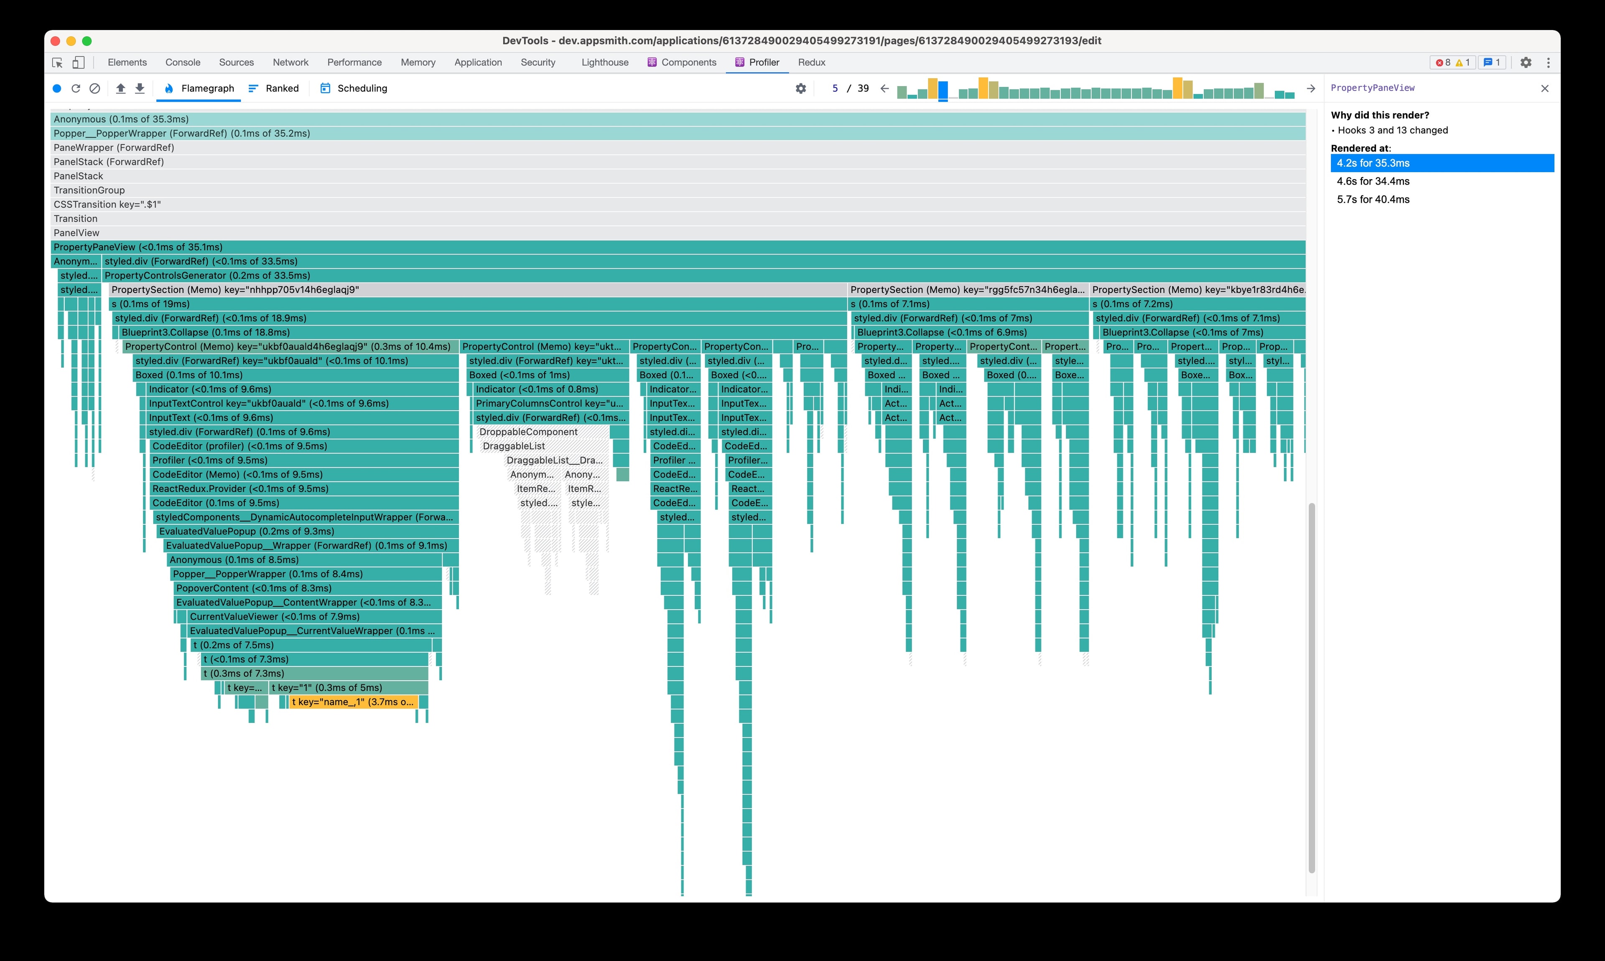
Task: Select PropertySection key nhhpp705v14h6eglaqj9 bar
Action: click(x=478, y=290)
